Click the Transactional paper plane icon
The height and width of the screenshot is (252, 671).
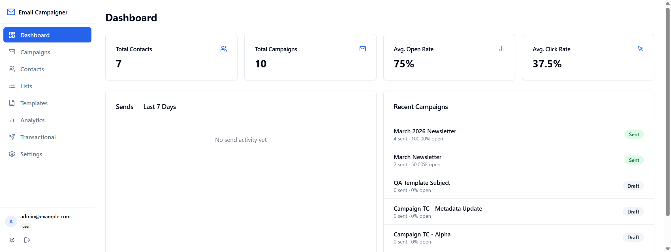[12, 137]
